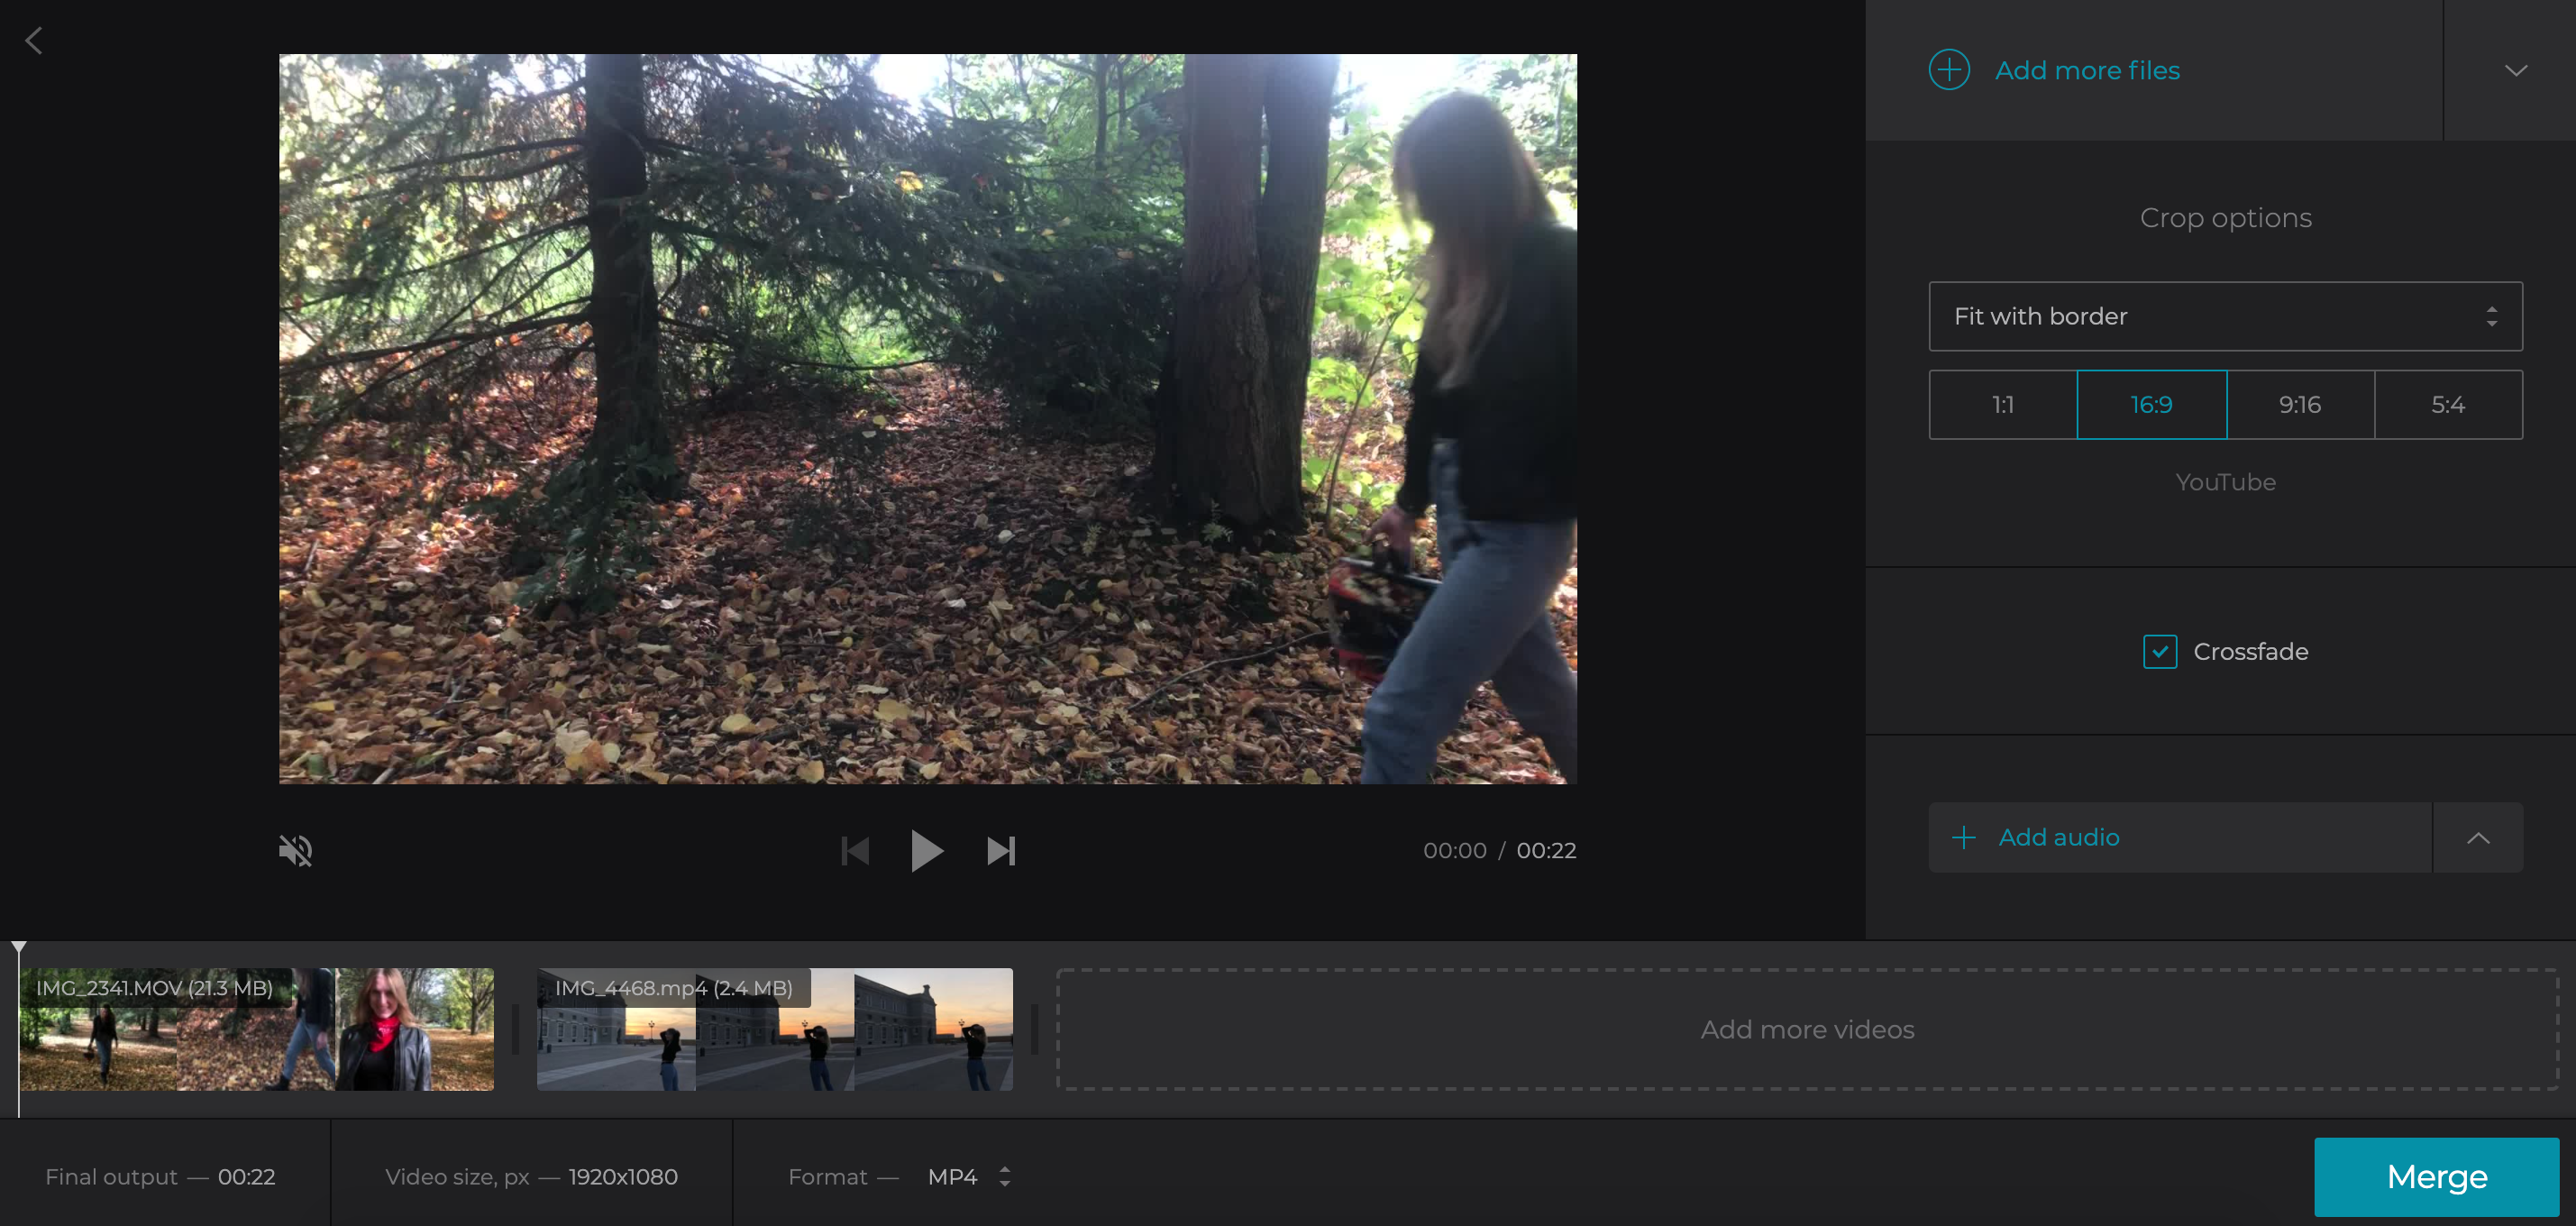This screenshot has height=1226, width=2576.
Task: Click the Merge button to export
Action: click(x=2436, y=1176)
